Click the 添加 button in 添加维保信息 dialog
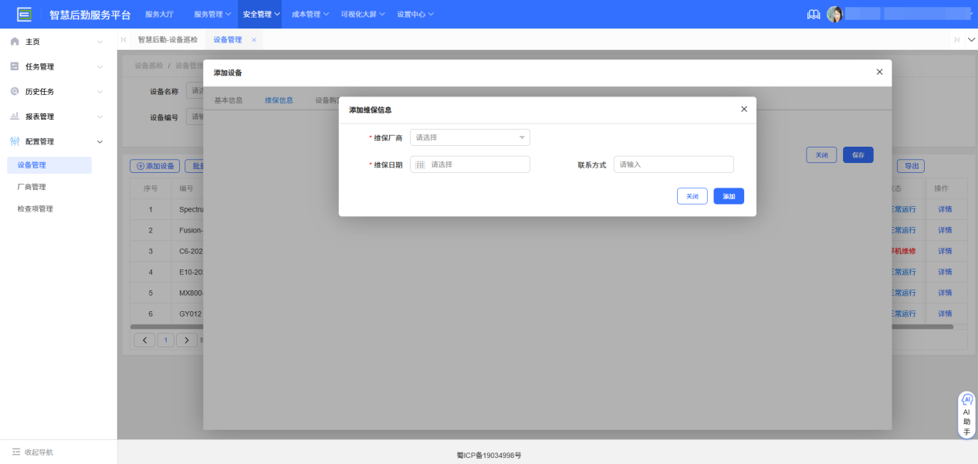 tap(727, 195)
